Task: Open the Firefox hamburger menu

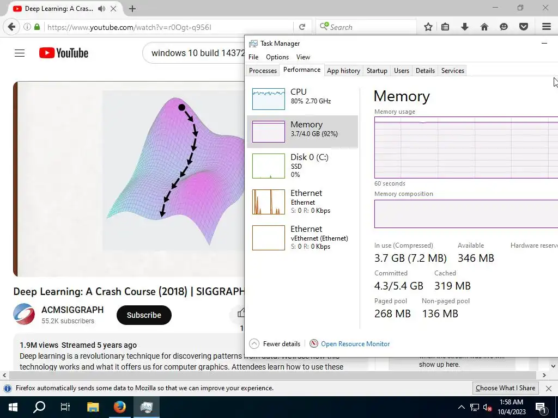Action: click(x=546, y=27)
